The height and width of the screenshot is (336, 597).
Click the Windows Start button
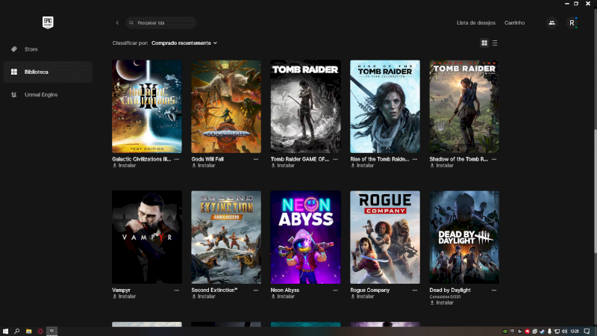click(x=5, y=331)
